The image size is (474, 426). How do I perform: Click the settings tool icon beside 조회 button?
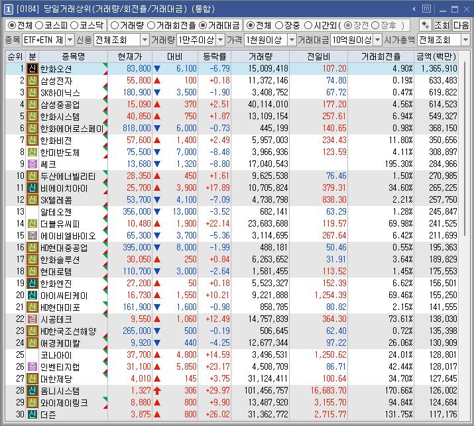pyautogui.click(x=426, y=25)
